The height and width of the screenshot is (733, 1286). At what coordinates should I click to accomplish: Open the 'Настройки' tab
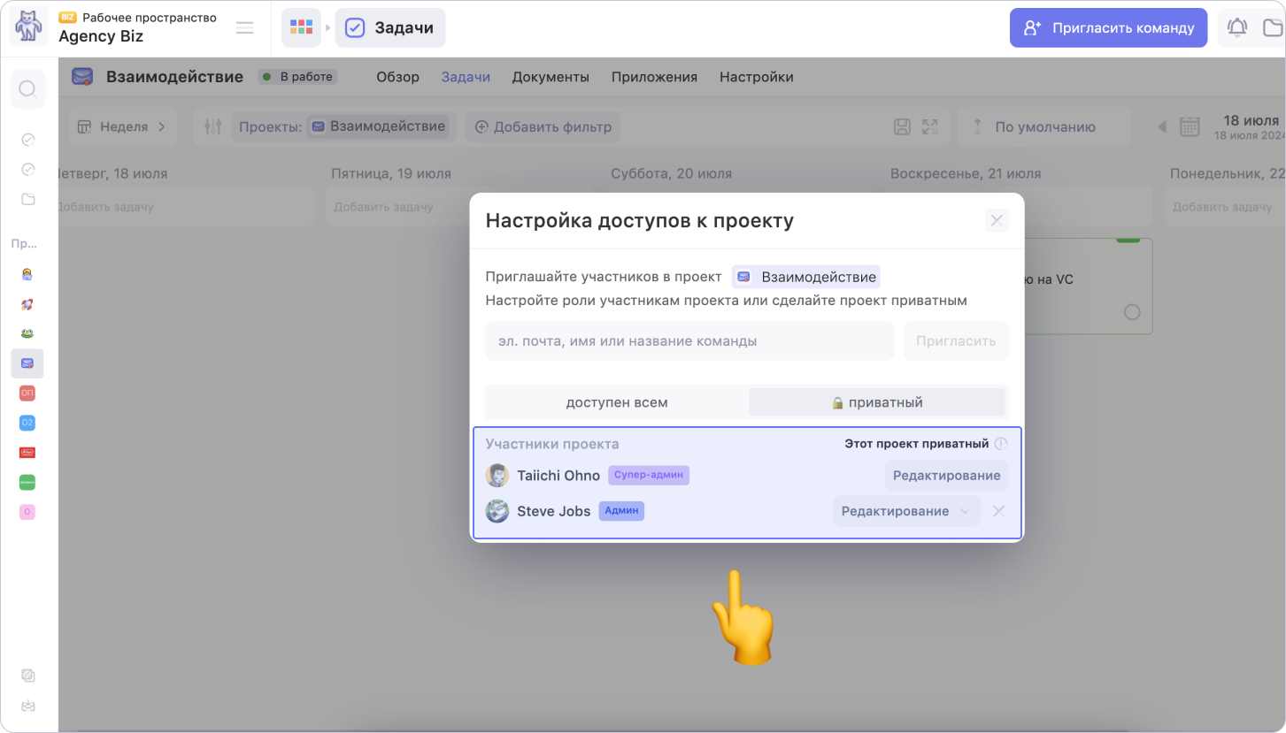756,77
